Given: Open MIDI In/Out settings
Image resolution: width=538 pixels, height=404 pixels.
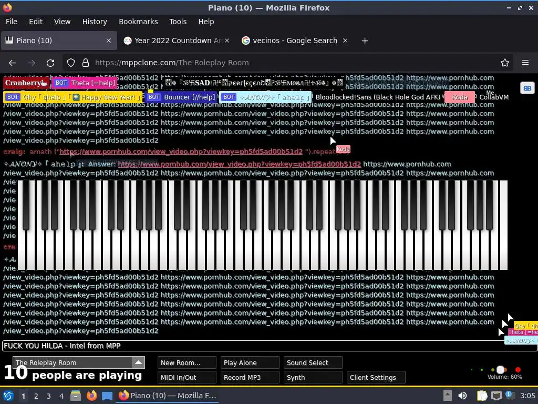Looking at the screenshot, I should (187, 378).
